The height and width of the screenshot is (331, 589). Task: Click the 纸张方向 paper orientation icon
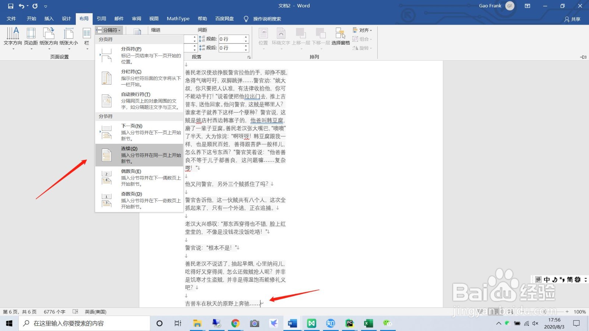[50, 37]
